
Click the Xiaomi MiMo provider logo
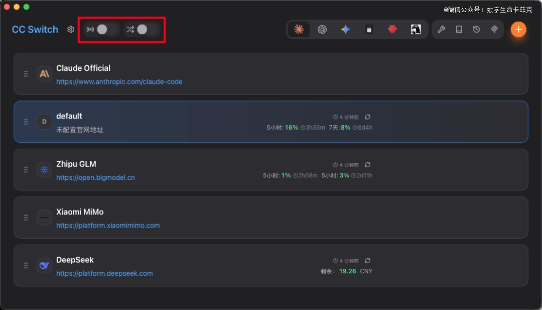[x=44, y=218]
